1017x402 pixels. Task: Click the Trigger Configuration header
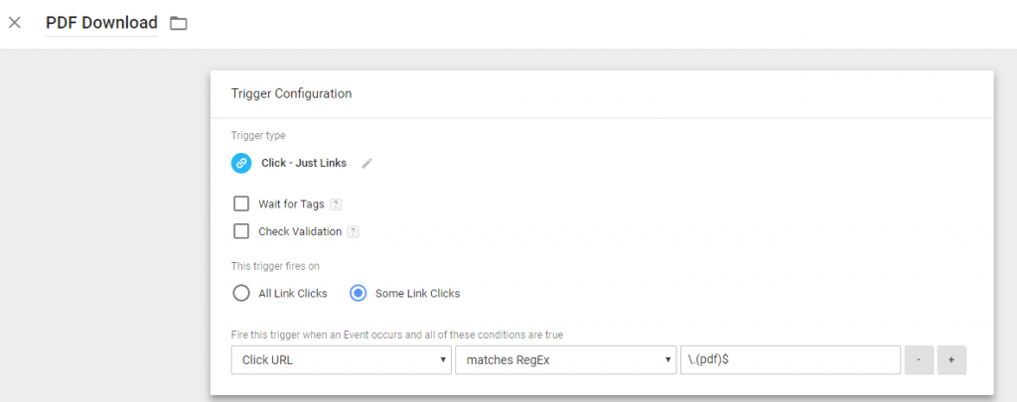click(291, 93)
